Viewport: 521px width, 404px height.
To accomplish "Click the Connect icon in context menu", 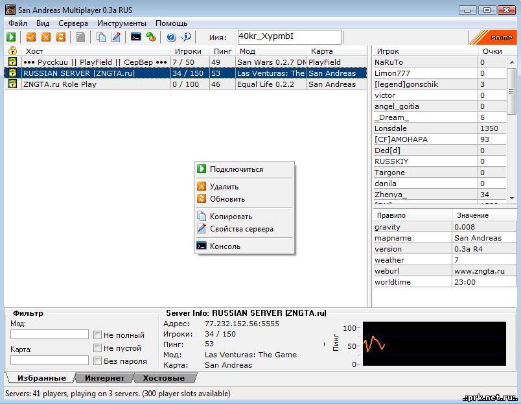I will click(x=202, y=169).
